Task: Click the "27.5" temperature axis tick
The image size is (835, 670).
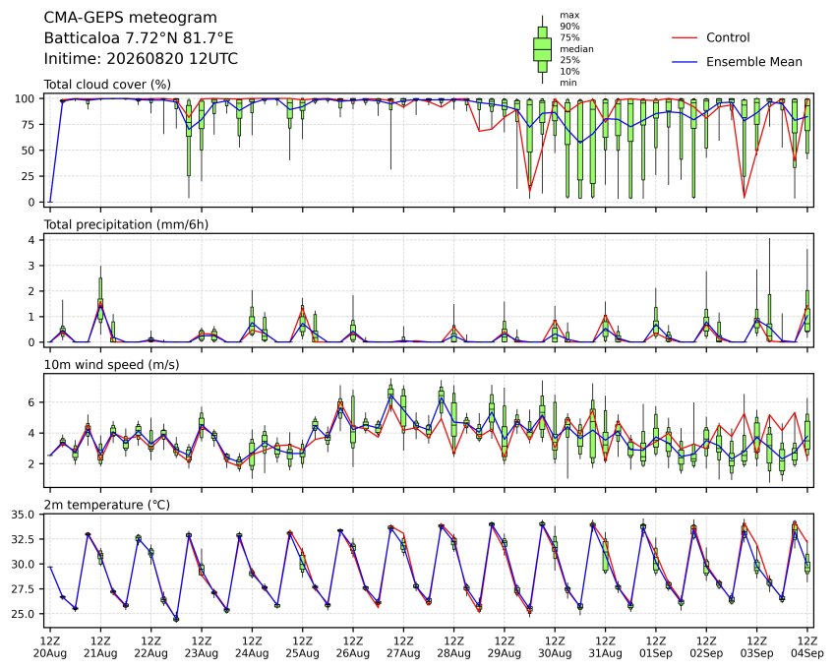Action: (x=23, y=588)
